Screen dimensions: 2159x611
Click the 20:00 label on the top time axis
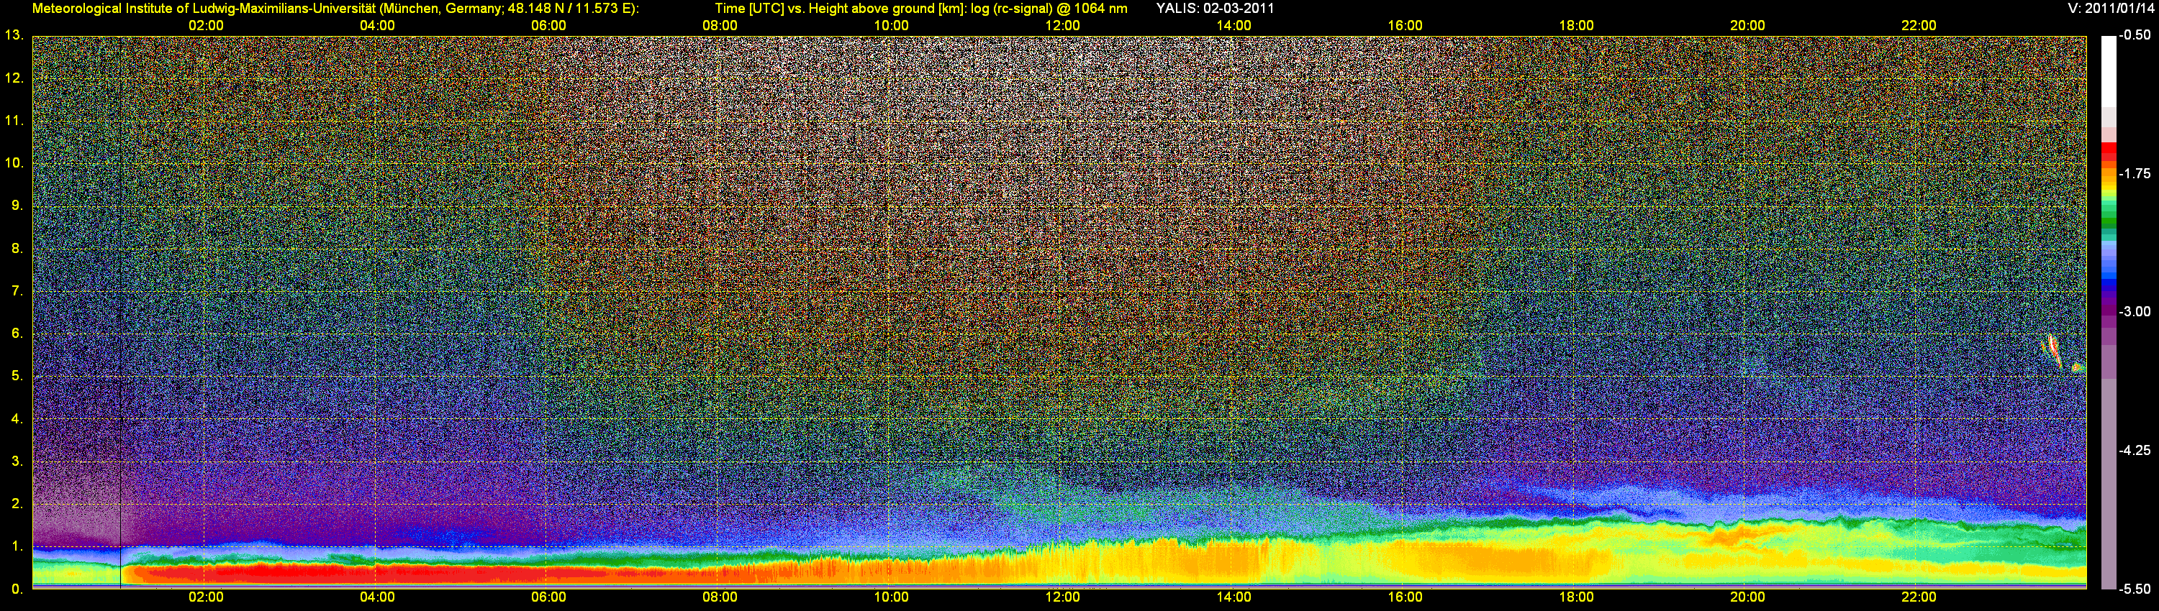(x=1747, y=26)
